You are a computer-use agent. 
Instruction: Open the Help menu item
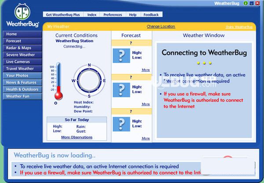(133, 15)
